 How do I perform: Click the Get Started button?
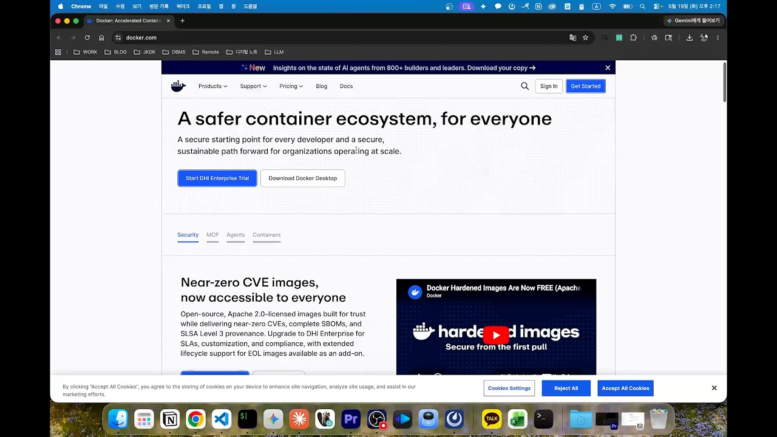click(x=586, y=86)
